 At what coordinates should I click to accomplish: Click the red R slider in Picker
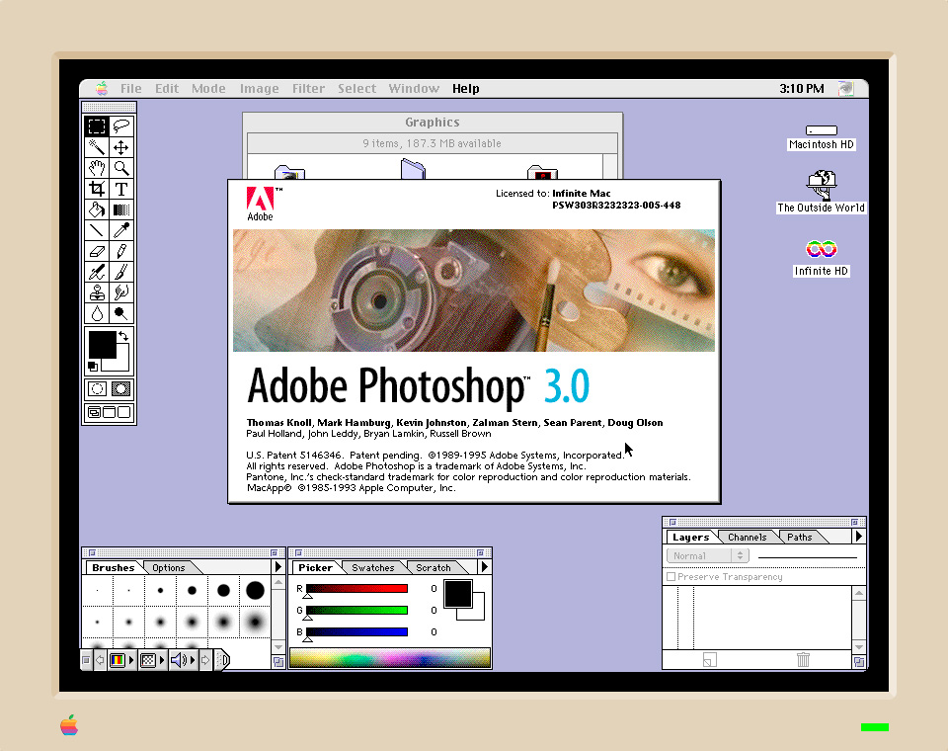pos(356,588)
